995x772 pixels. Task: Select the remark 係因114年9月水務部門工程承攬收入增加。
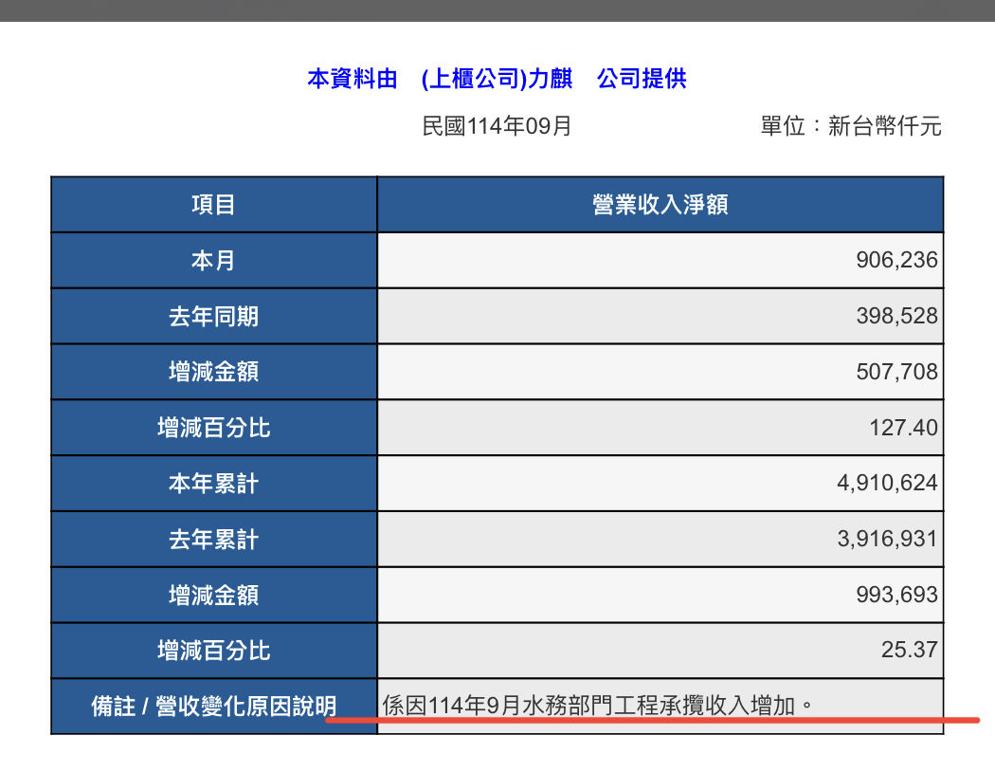(598, 706)
